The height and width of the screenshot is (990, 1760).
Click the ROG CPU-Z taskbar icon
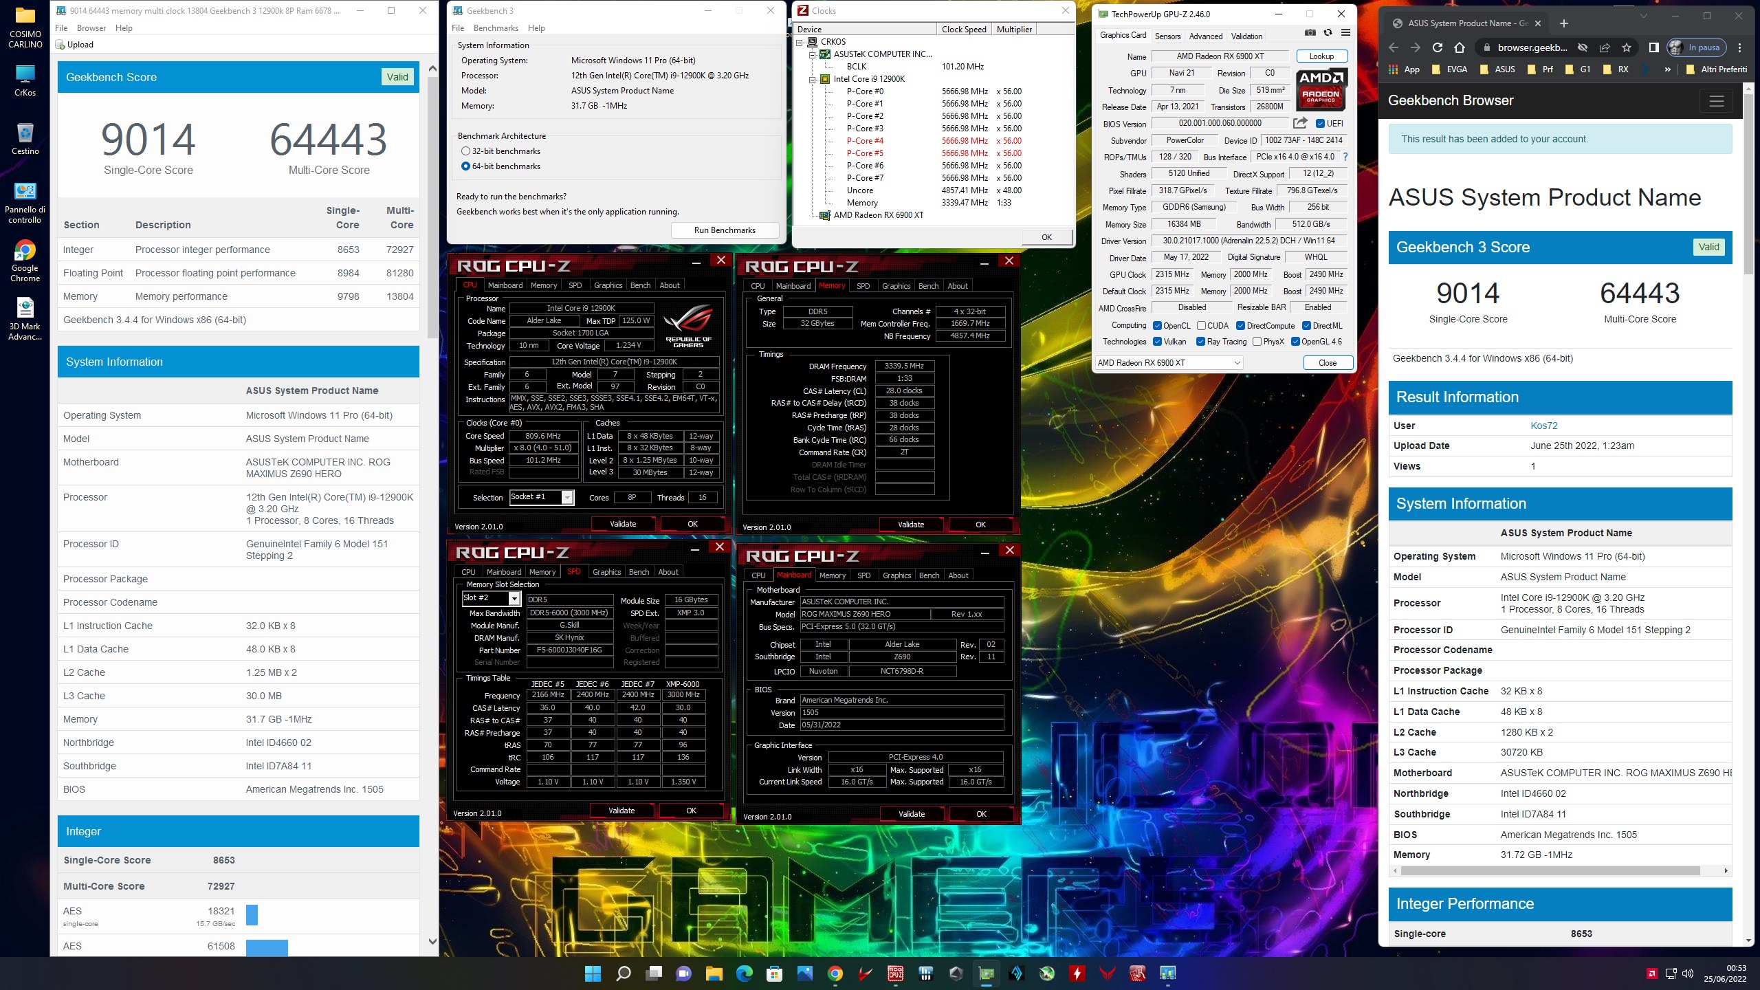pyautogui.click(x=895, y=973)
